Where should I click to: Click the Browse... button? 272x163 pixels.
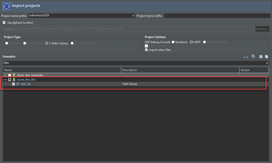pyautogui.click(x=262, y=29)
